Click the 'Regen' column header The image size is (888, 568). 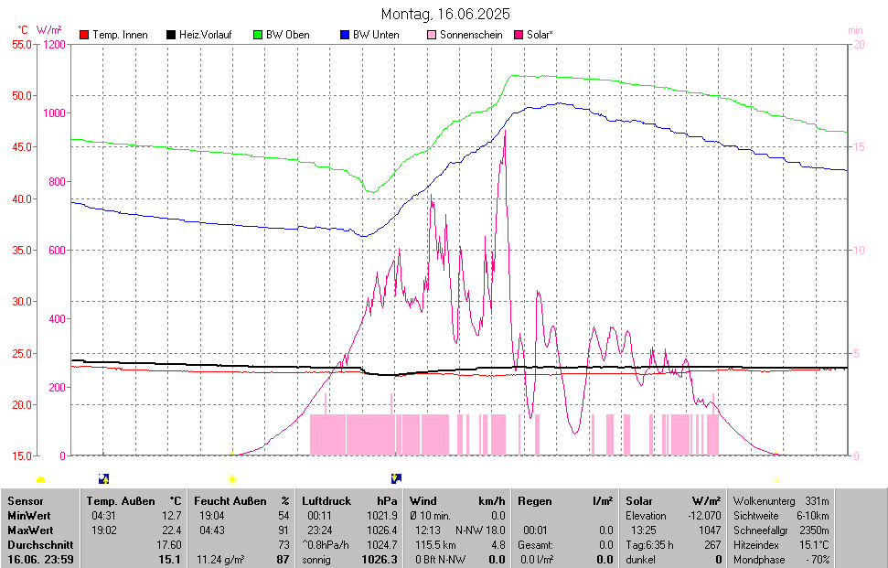click(x=535, y=501)
